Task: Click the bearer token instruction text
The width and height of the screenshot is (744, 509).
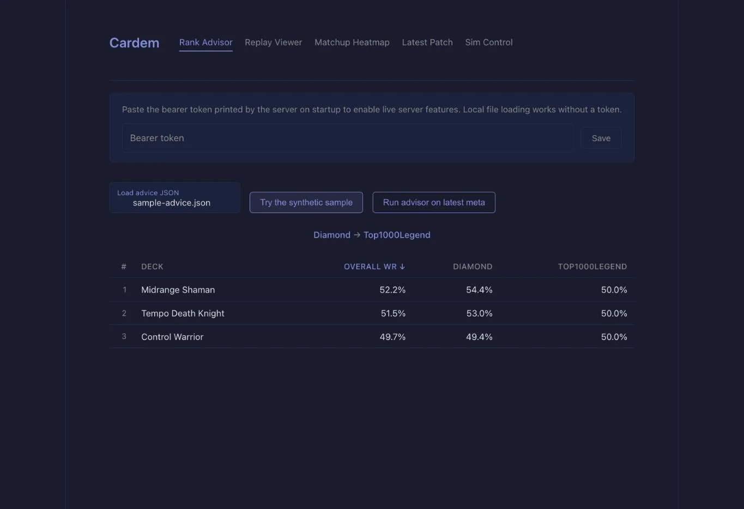Action: pos(372,110)
